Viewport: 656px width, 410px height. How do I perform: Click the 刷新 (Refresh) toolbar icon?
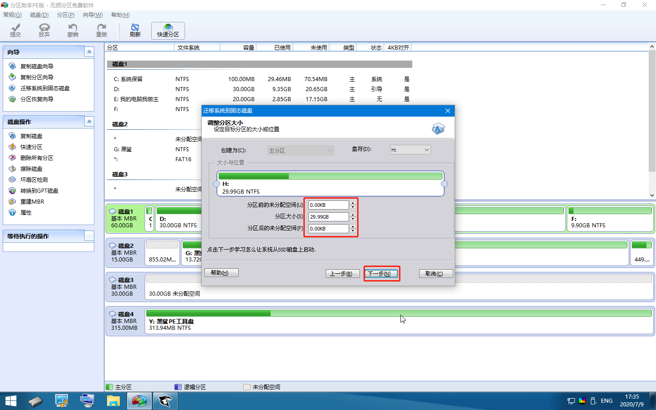(135, 31)
